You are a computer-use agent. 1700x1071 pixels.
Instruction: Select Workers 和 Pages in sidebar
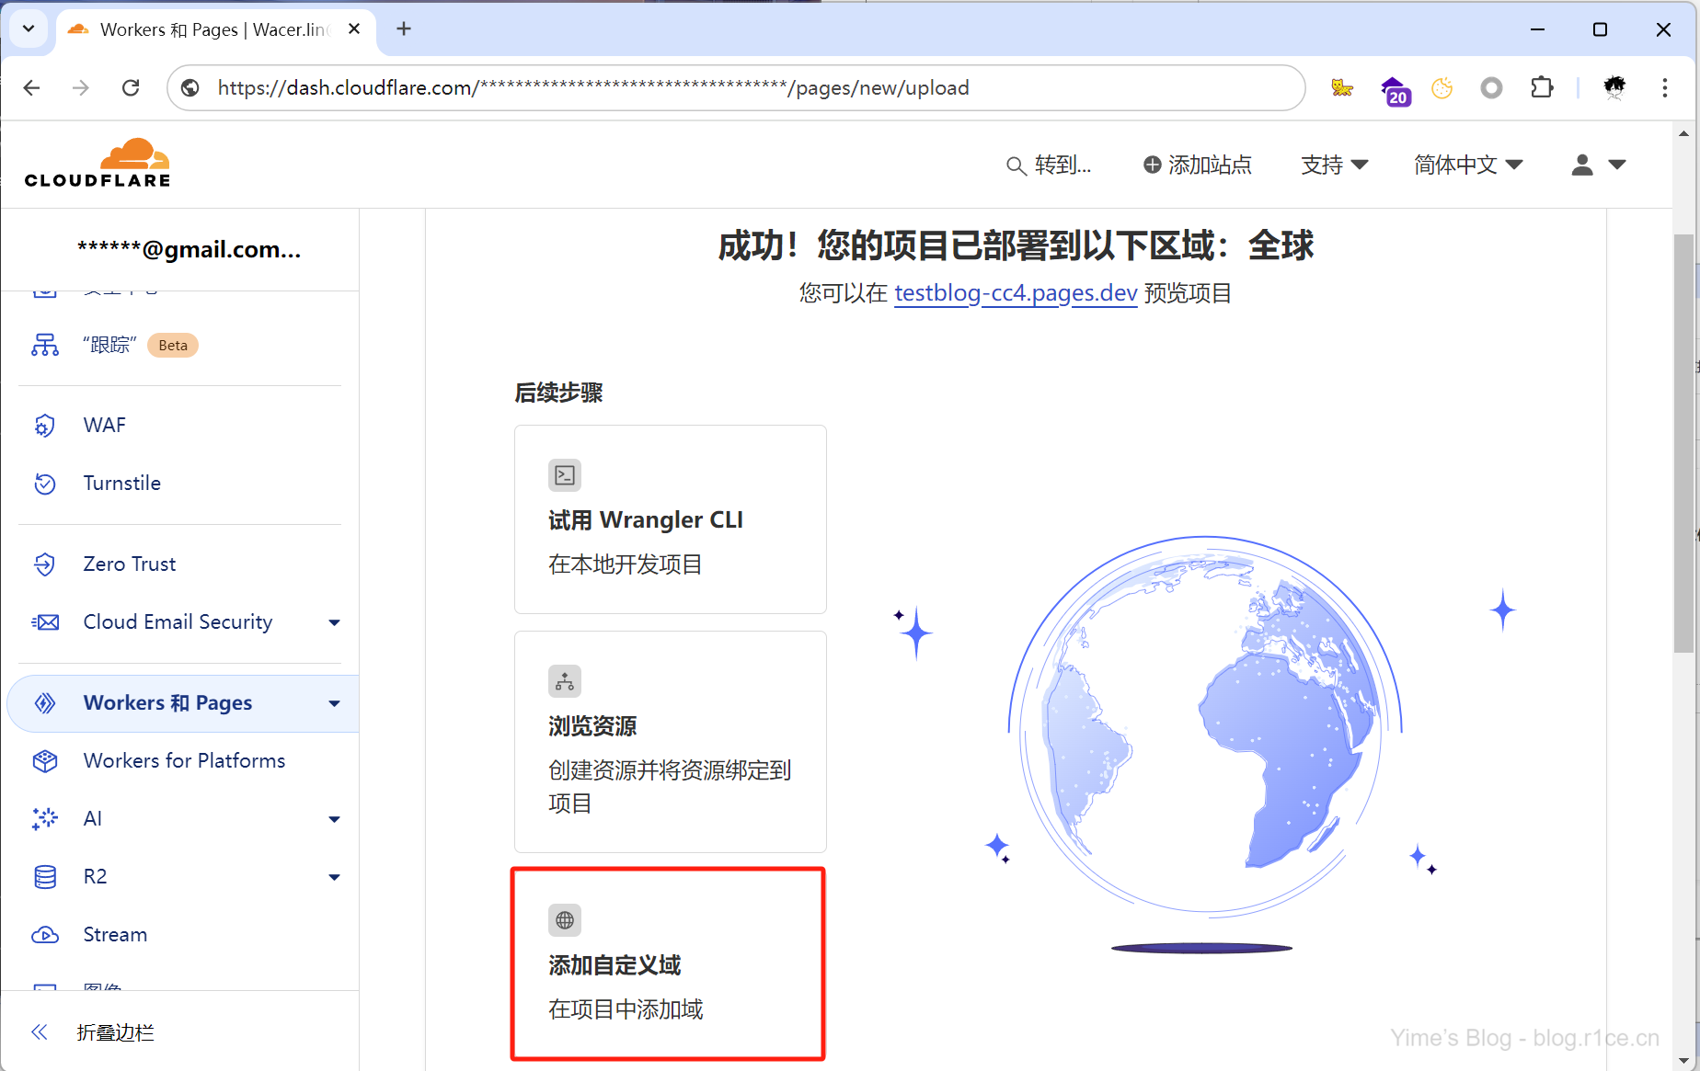(167, 703)
